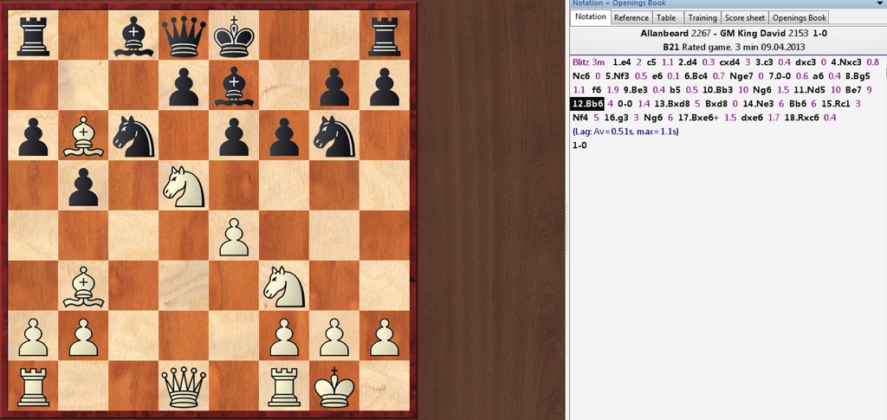Pick the black queen on d8

pos(183,35)
